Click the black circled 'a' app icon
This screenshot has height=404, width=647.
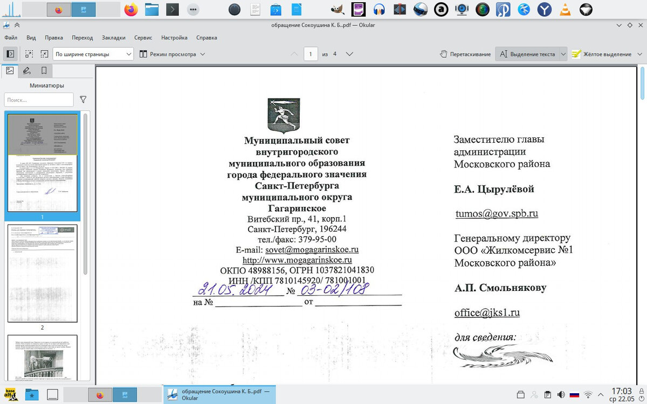441,9
